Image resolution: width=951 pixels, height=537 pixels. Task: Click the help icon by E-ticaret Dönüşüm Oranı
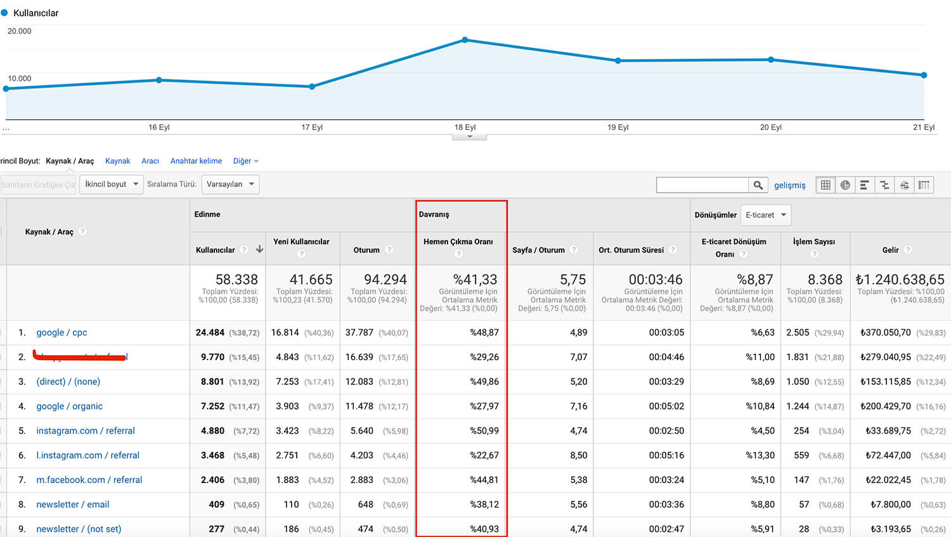click(744, 254)
